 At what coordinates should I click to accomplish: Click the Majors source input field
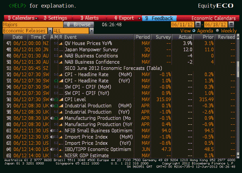coord(33,24)
